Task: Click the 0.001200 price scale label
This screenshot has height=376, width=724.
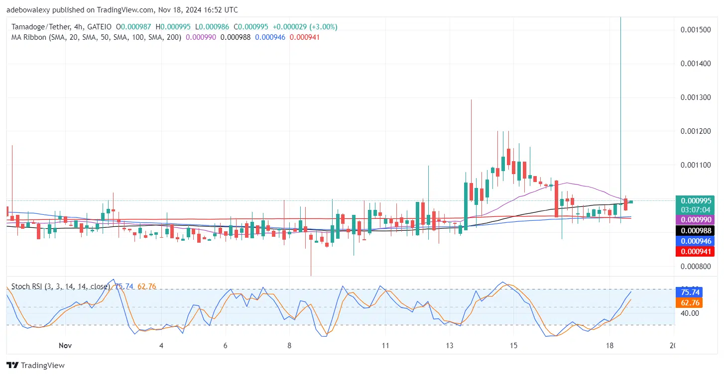Action: (x=695, y=131)
